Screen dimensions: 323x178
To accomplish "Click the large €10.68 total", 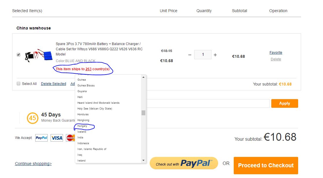I will (280, 137).
